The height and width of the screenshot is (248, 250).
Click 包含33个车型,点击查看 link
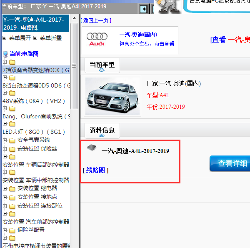(147, 44)
